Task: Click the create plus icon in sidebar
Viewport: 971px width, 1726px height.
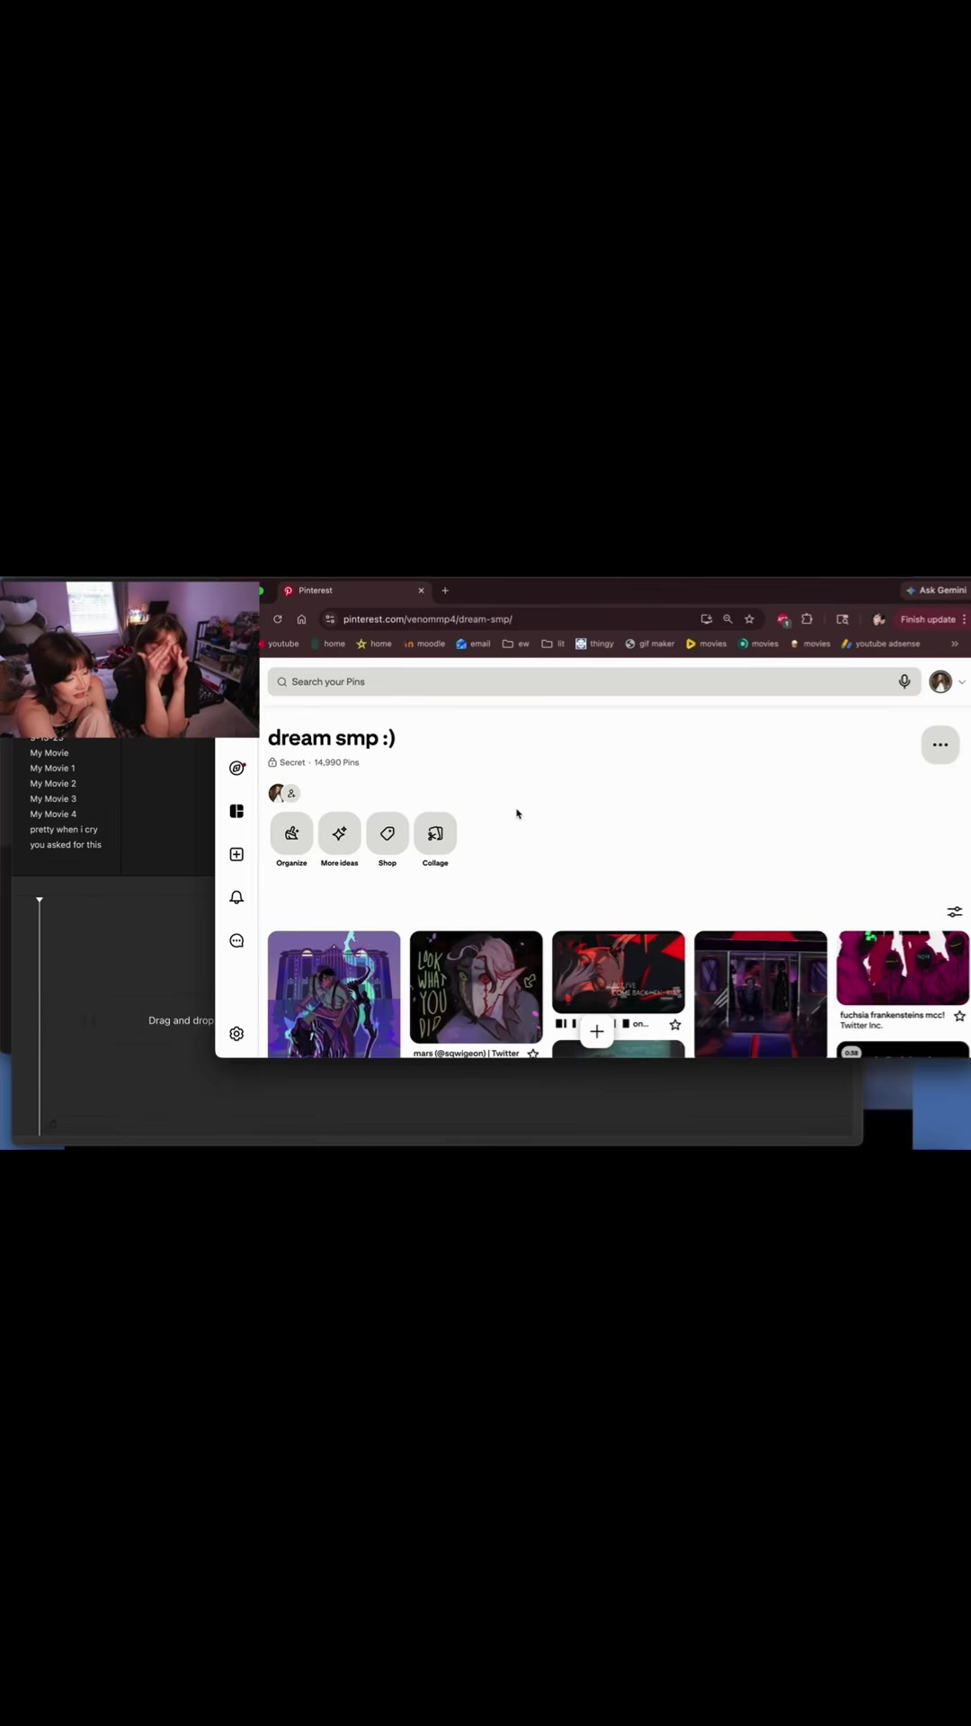Action: point(236,854)
